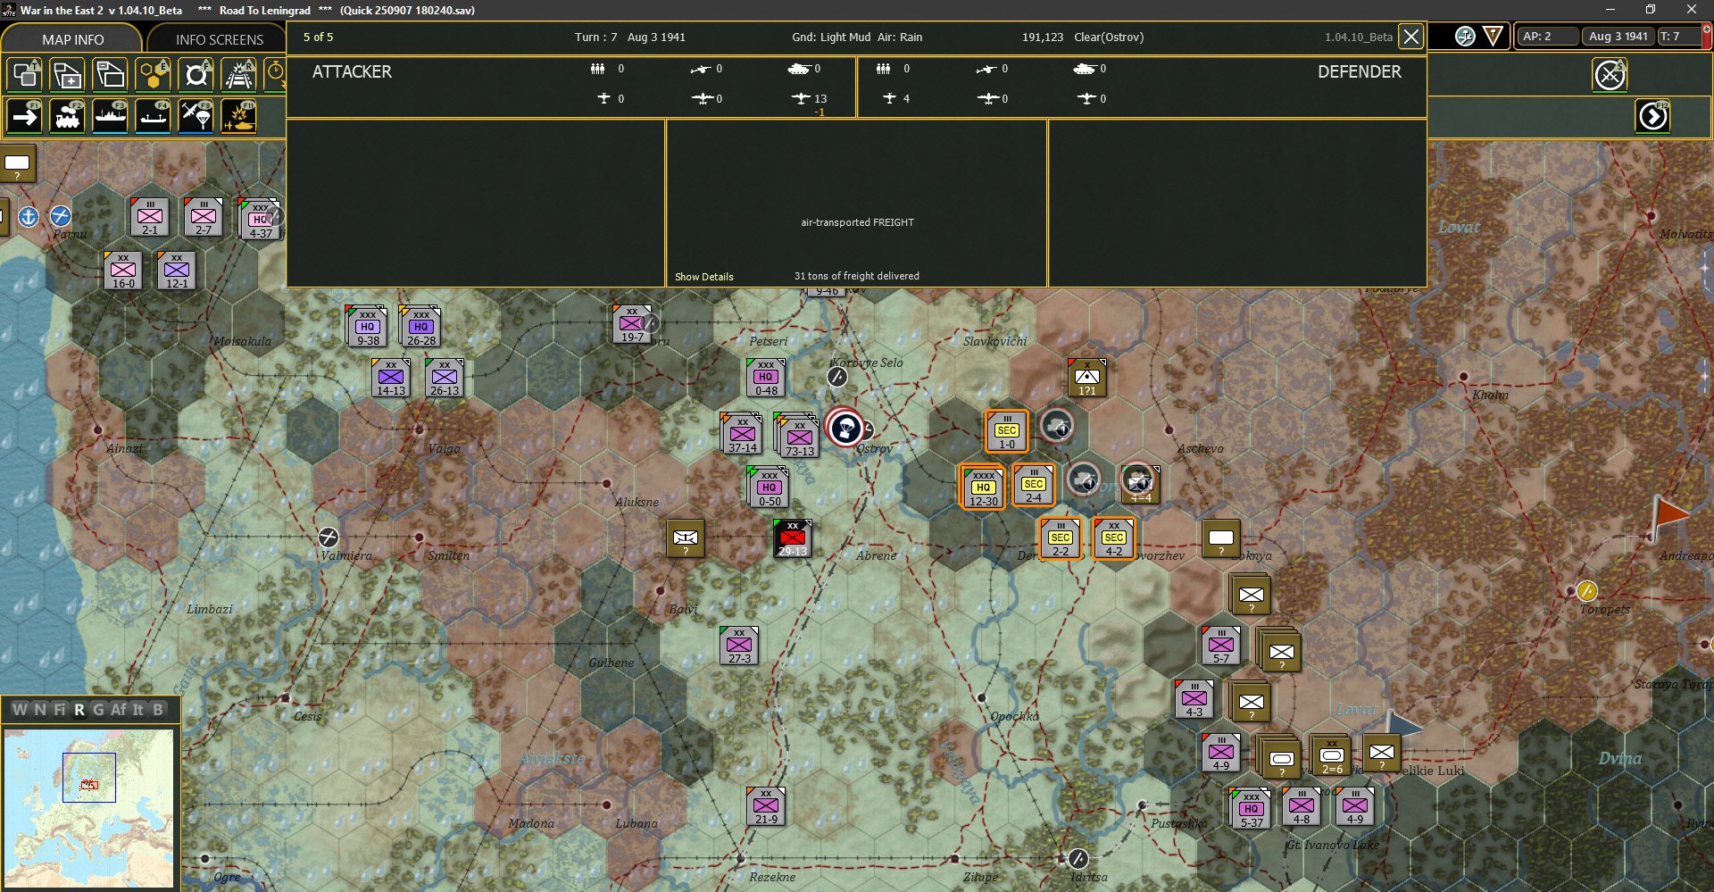Select the infantry counter 27-3
1714x892 pixels.
739,646
